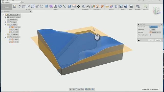This screenshot has height=92, width=164.
Task: Toggle visibility bulb for Bodies folder
Action: 8,25
